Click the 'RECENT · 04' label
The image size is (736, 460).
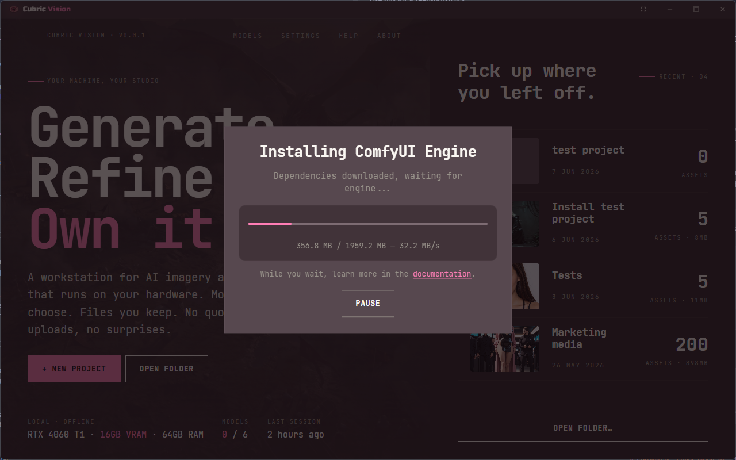(684, 76)
